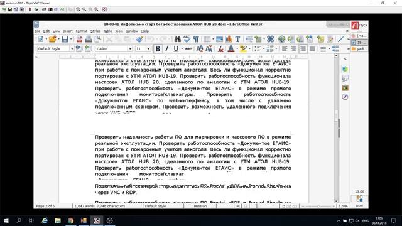
Task: Open Print Preview magnifier icon
Action: [98, 39]
